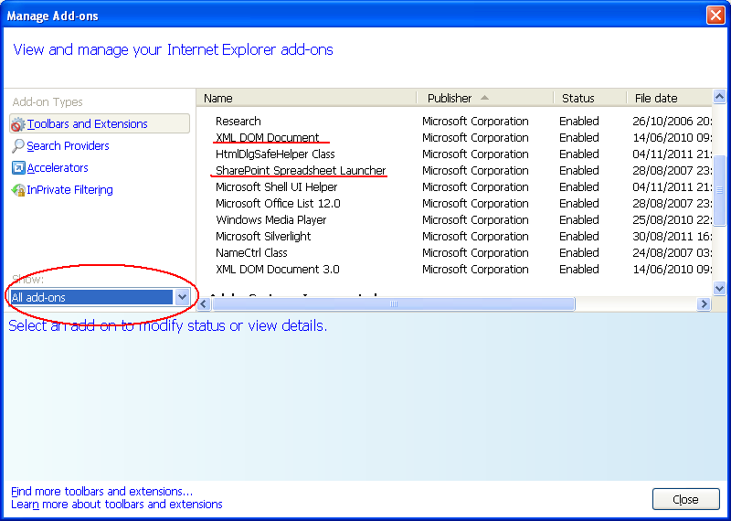Select Accelerators add-on type
Screen dimensions: 731x521
[58, 168]
